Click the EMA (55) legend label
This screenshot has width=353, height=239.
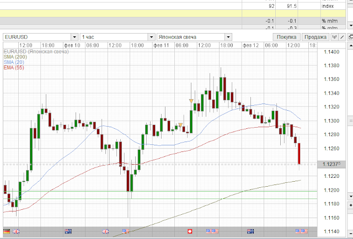point(14,68)
